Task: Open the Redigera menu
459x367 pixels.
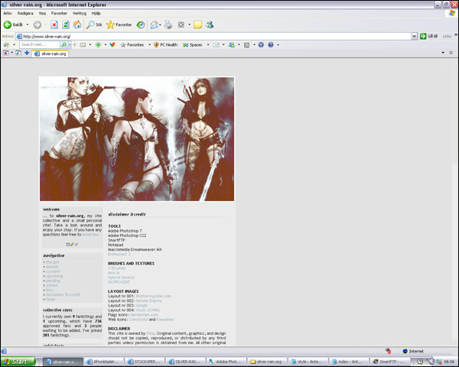Action: (25, 13)
